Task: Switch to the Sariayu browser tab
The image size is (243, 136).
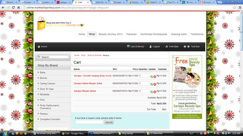Action: [64, 2]
